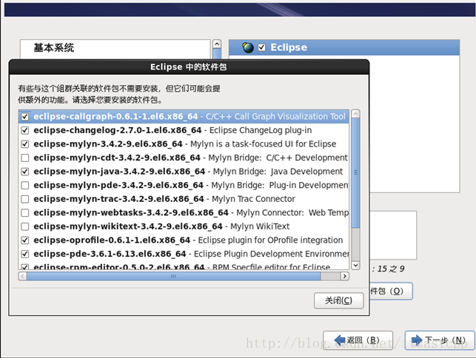The image size is (476, 358).
Task: Select eclipse-mylyn-wikitext-3.4.2-9.el6.x86_64 row text
Action: pyautogui.click(x=128, y=226)
